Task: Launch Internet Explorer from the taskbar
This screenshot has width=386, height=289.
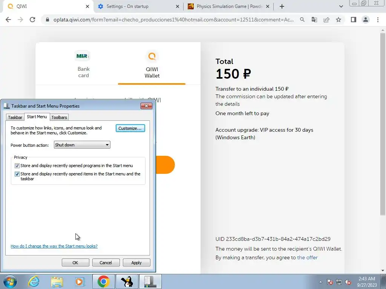Action: (34, 281)
